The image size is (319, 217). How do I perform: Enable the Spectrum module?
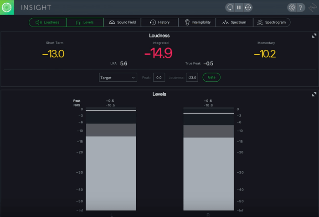(x=234, y=22)
